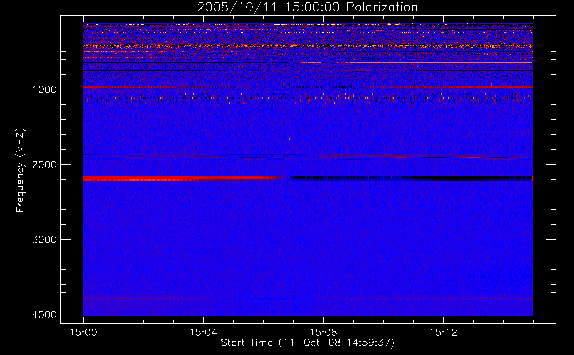This screenshot has width=574, height=355.
Task: Click the 15:00 time tick label
Action: [83, 333]
